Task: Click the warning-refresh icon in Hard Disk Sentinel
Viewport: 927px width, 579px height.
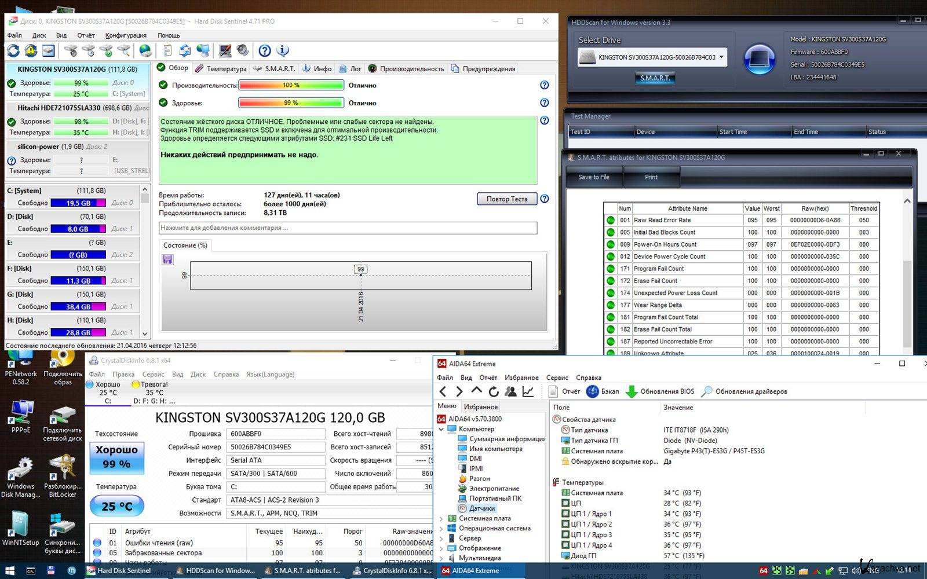Action: (31, 51)
